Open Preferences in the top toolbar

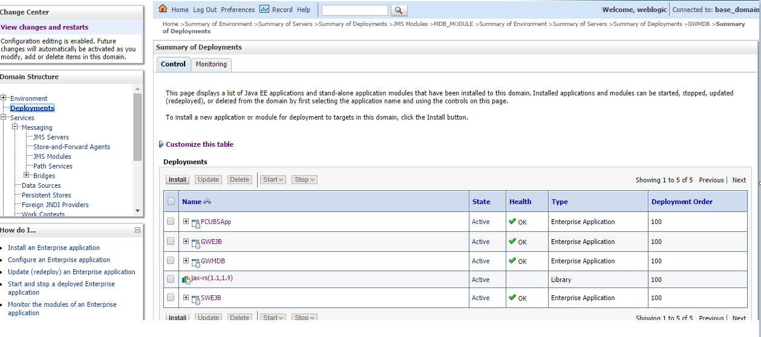pyautogui.click(x=238, y=10)
